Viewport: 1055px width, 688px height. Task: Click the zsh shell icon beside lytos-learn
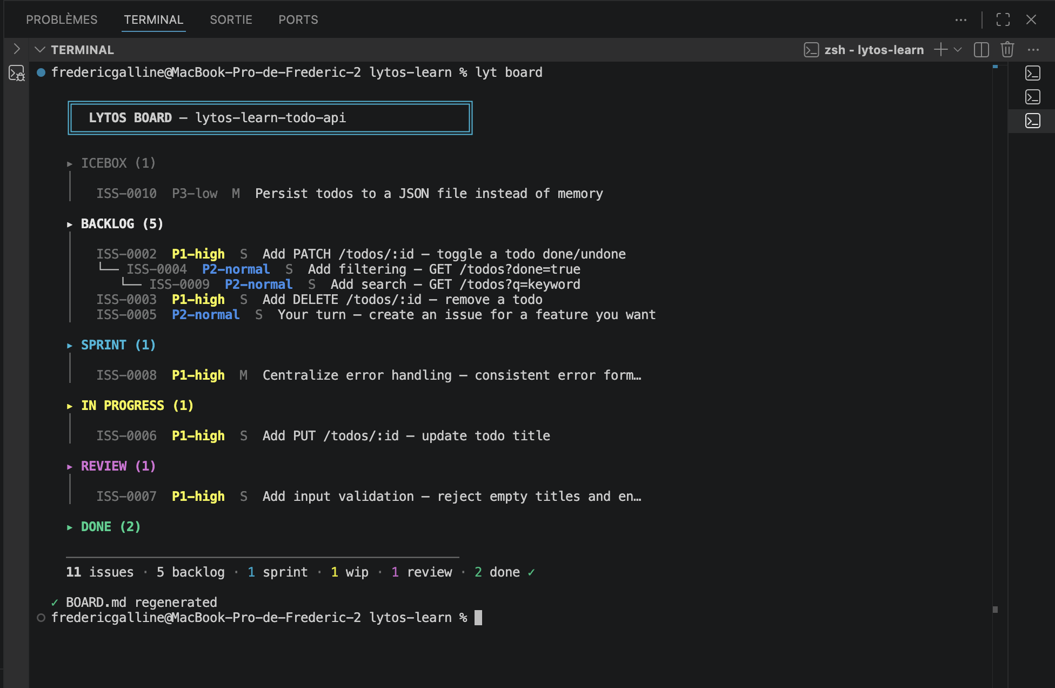(812, 49)
